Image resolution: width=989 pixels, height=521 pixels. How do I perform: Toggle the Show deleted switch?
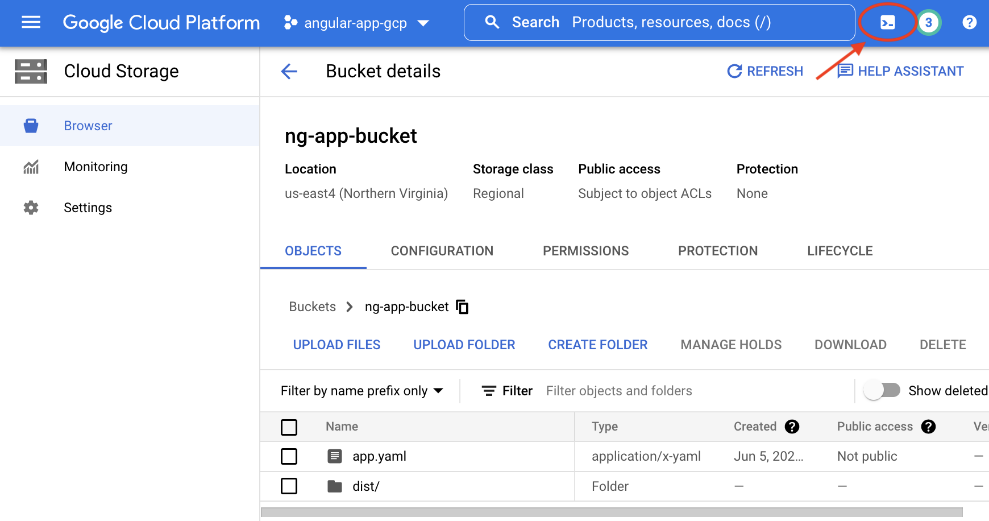882,391
